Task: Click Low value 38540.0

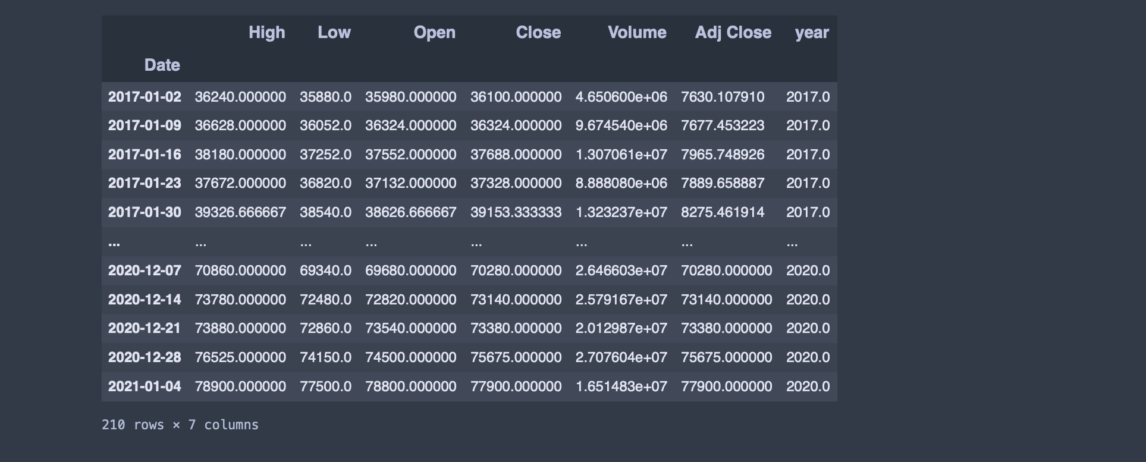Action: (x=325, y=212)
